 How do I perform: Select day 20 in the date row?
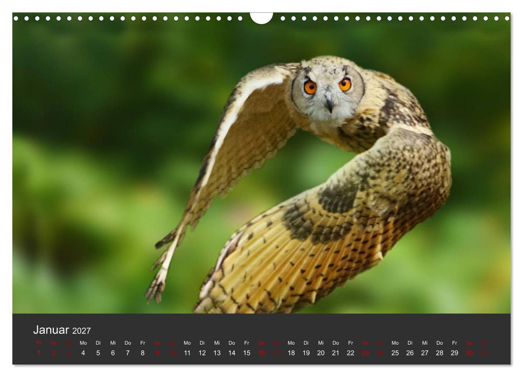(x=321, y=353)
